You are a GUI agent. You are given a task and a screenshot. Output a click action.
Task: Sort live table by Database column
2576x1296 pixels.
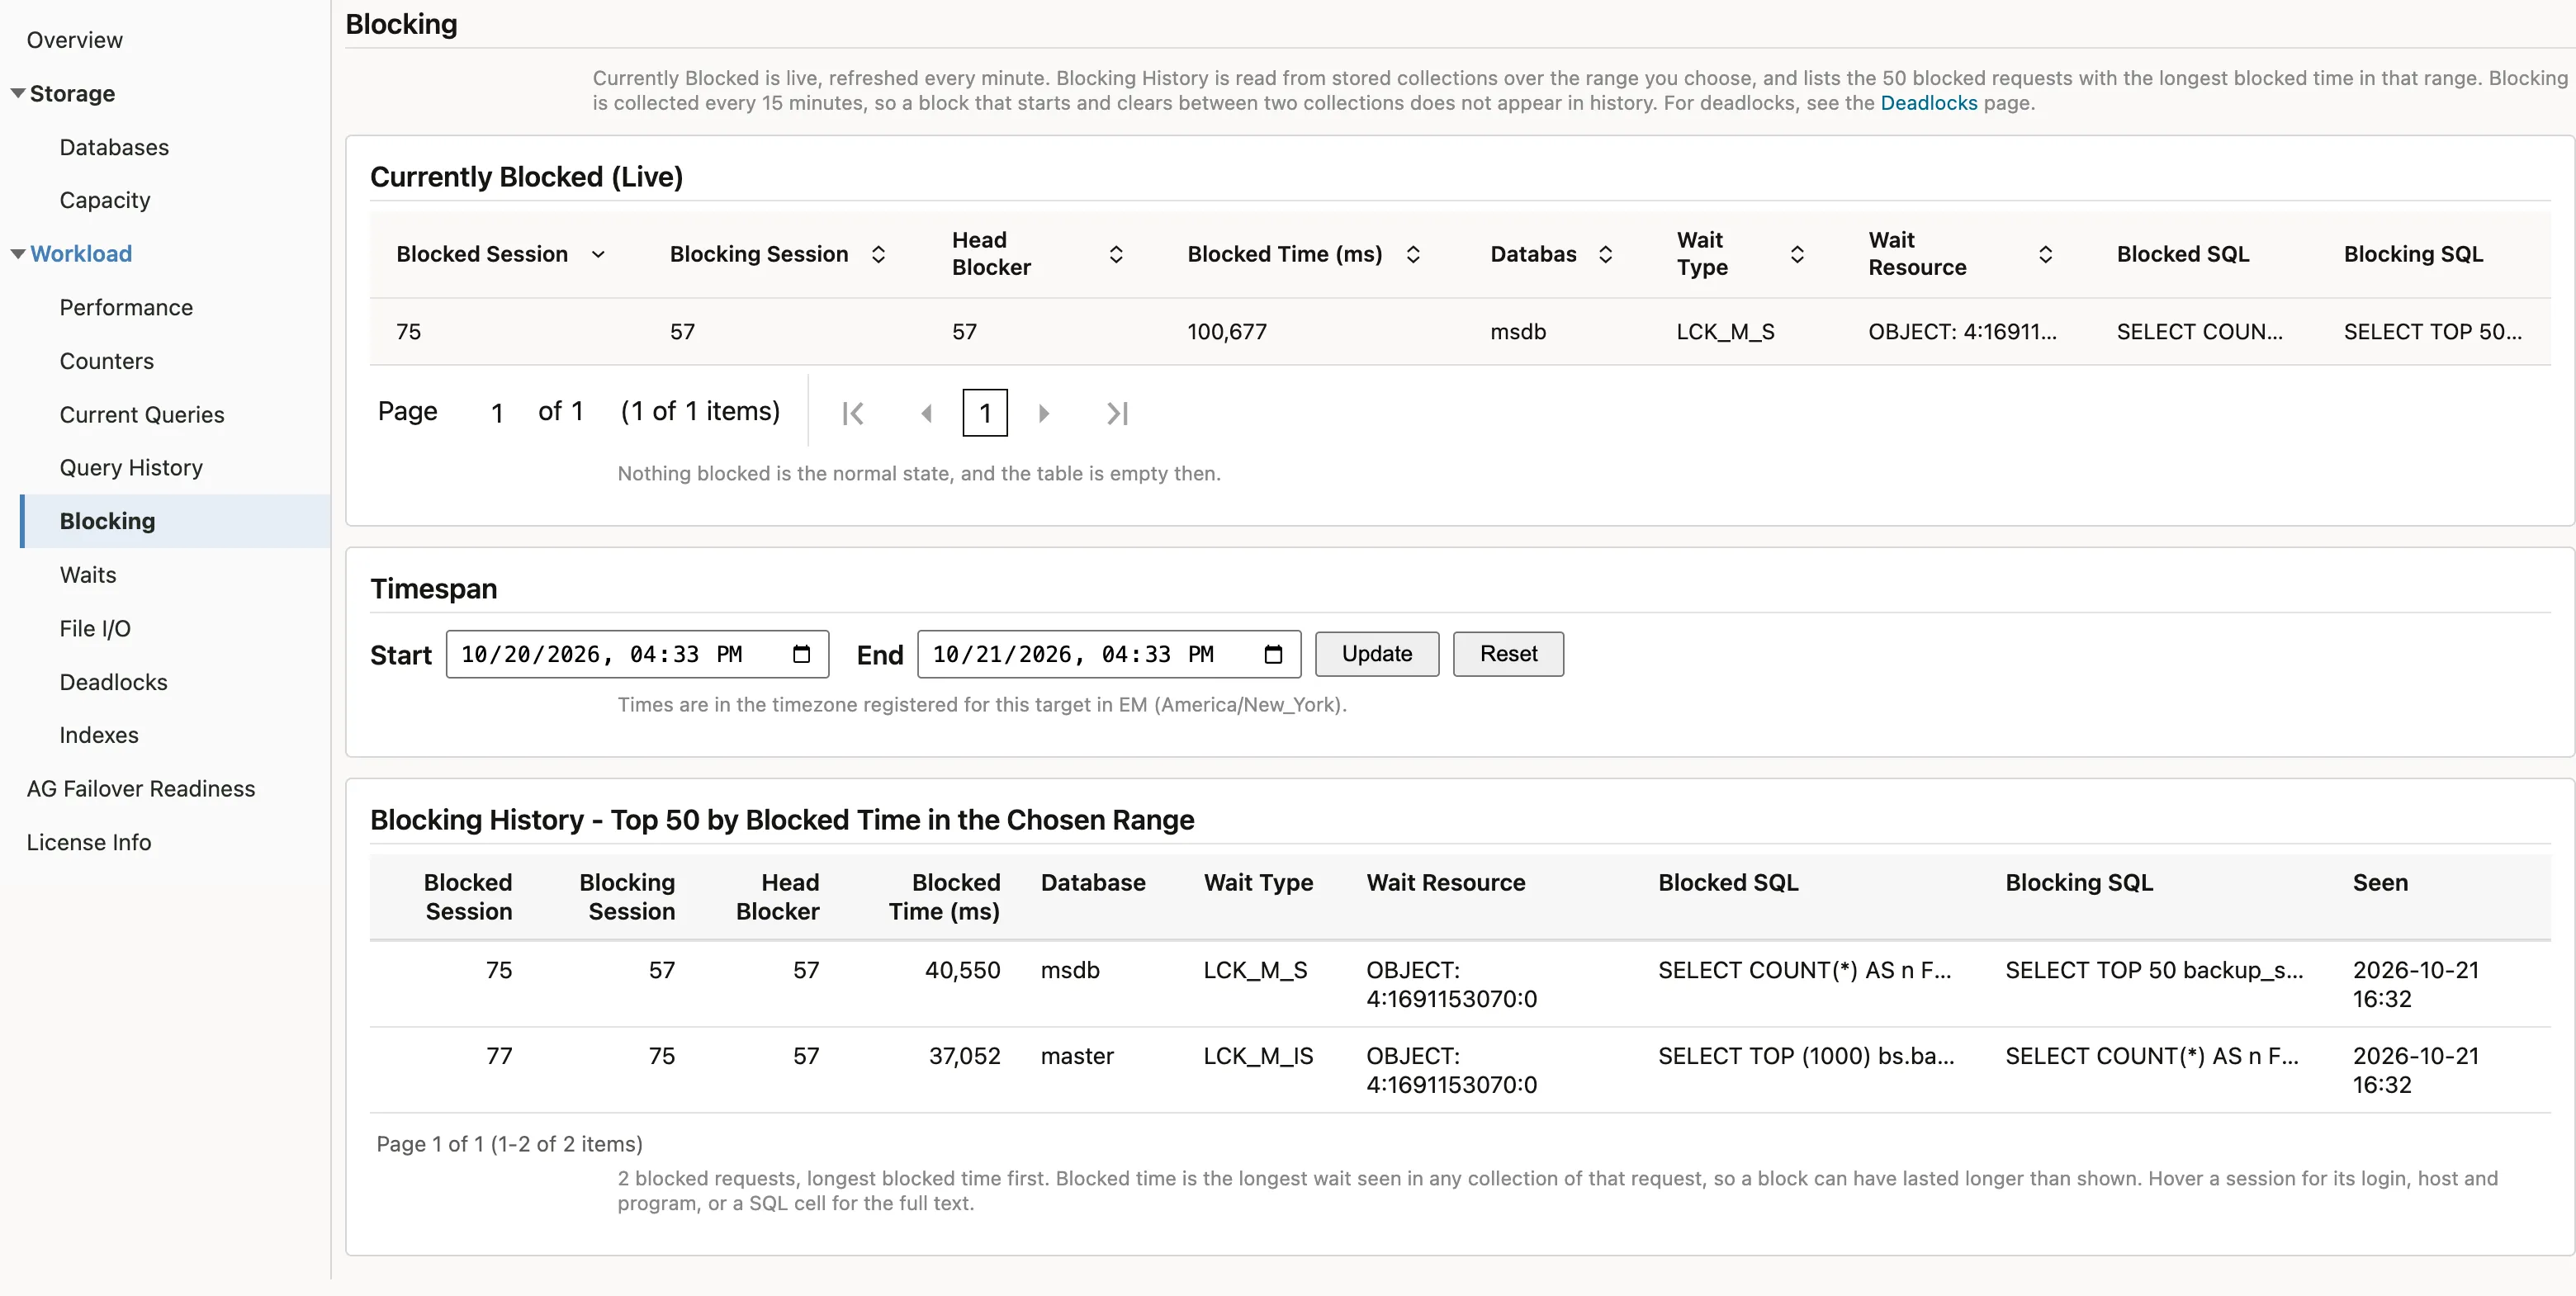point(1605,254)
